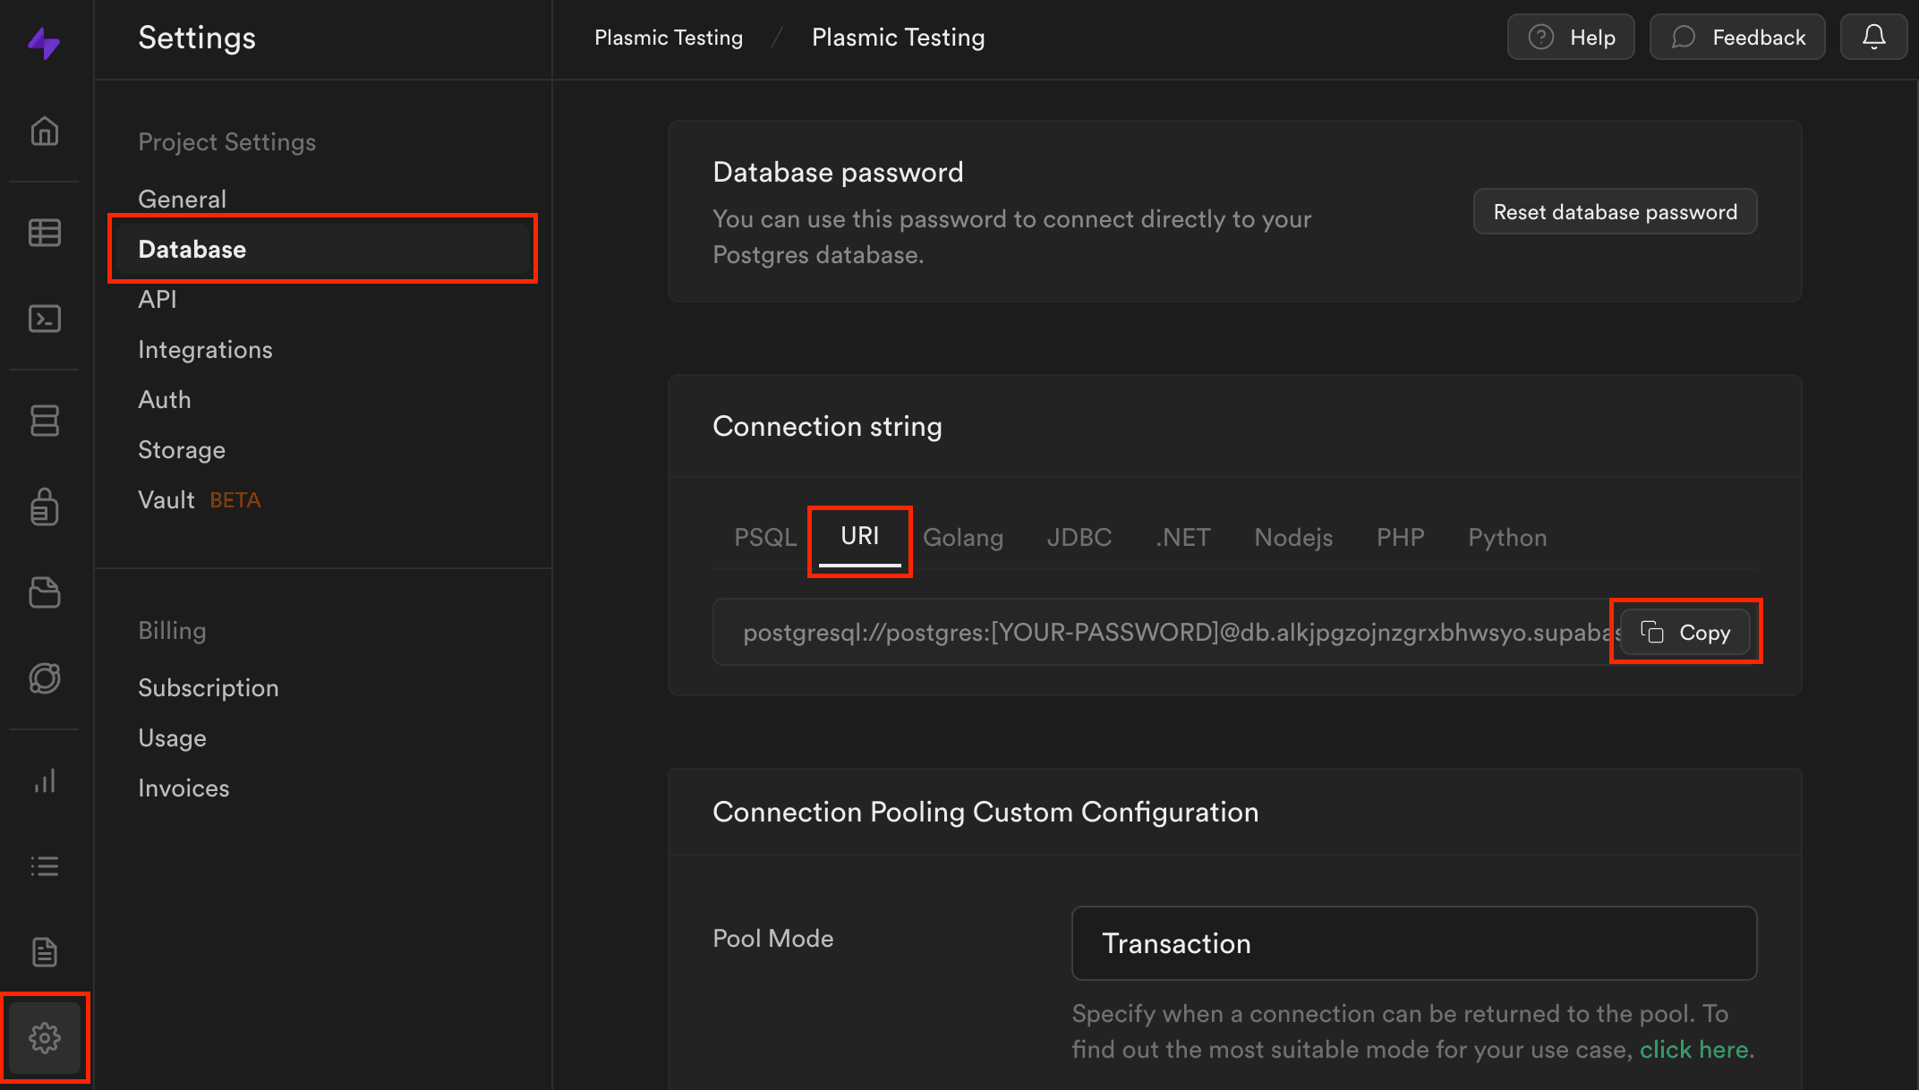This screenshot has height=1090, width=1919.
Task: Select the PHP tab
Action: [1400, 537]
